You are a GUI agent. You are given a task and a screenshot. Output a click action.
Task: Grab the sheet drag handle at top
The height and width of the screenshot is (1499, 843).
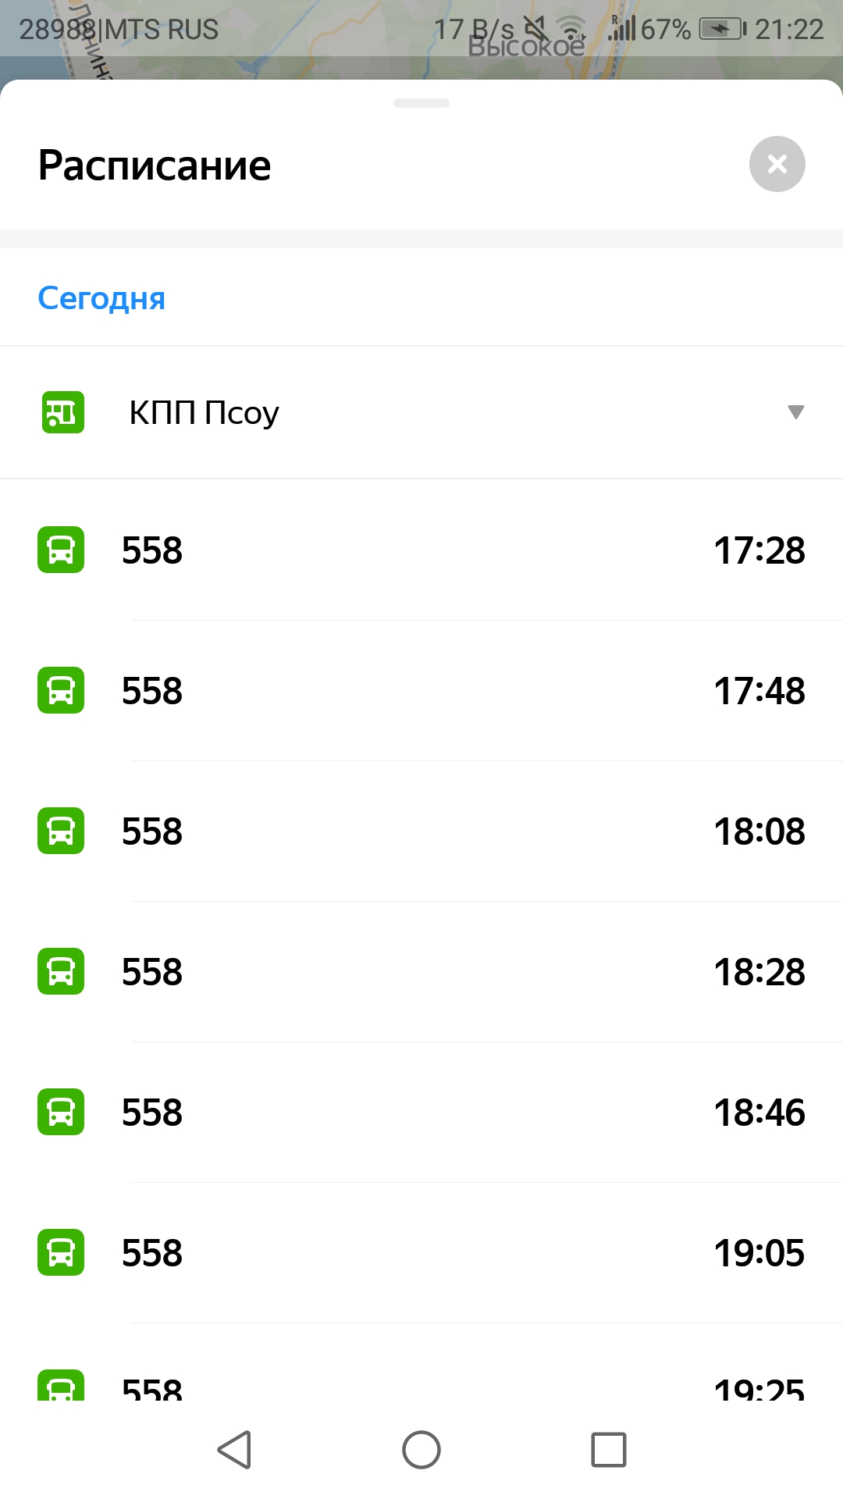(x=421, y=103)
